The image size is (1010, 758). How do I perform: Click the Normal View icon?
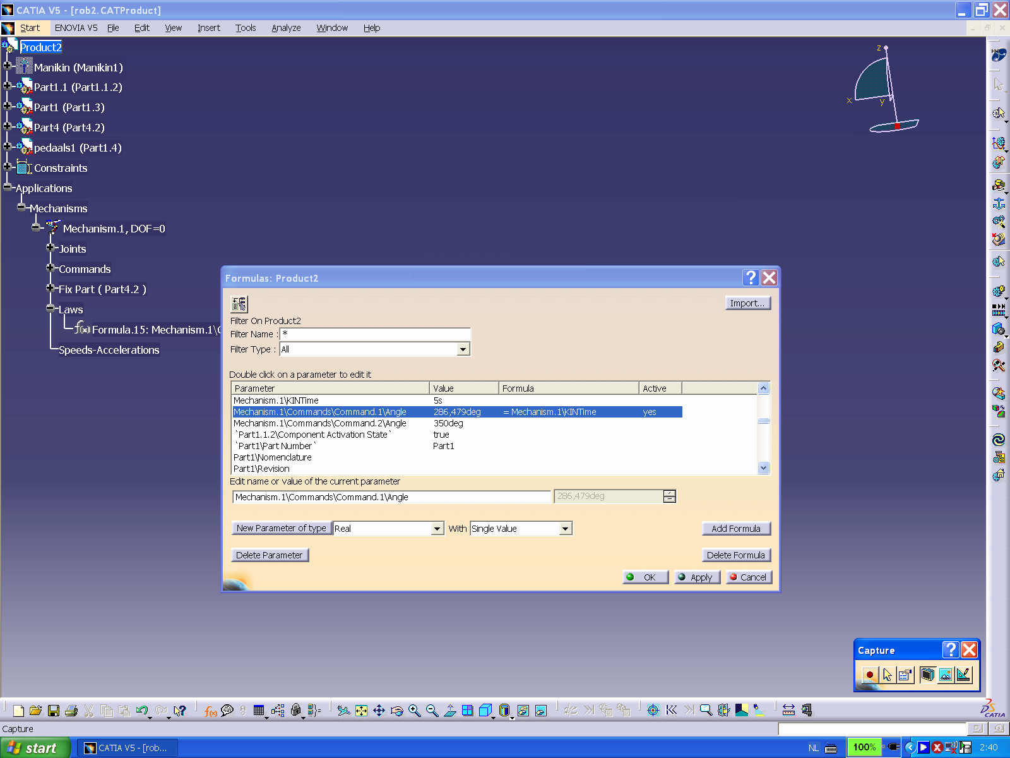449,711
